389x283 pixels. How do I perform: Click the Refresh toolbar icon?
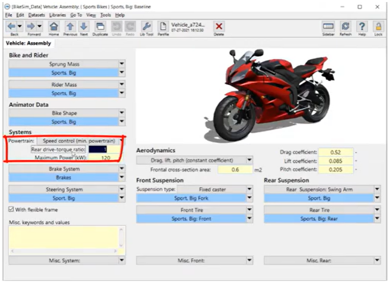pos(346,26)
